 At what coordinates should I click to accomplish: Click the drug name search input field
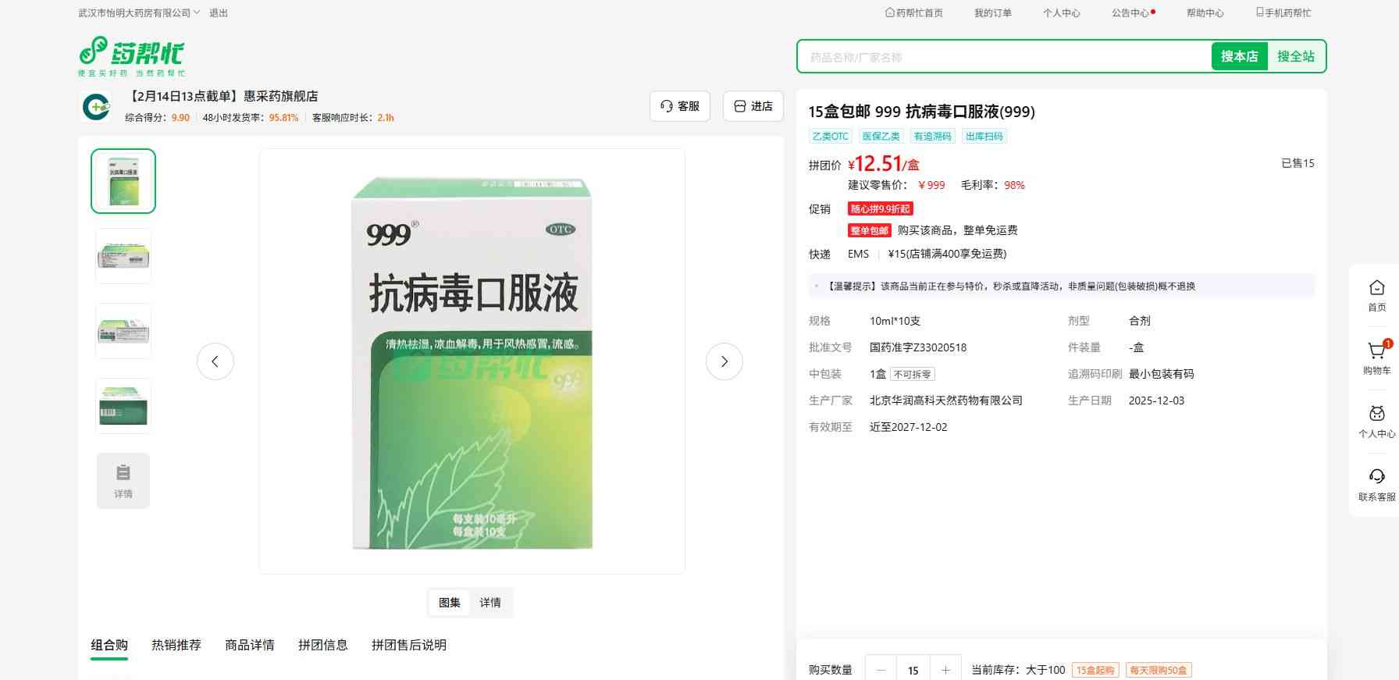[1003, 57]
